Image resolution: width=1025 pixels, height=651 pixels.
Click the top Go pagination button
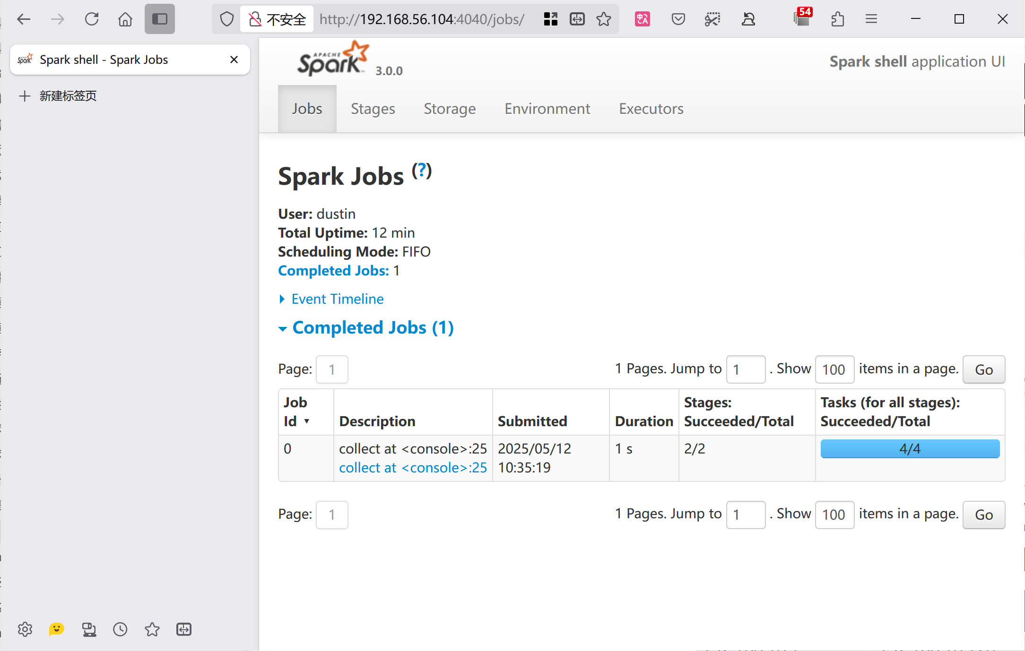(984, 369)
